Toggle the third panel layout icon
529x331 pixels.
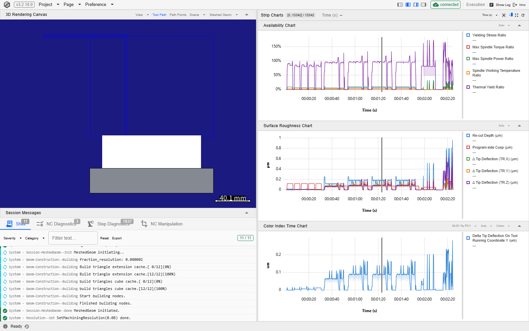[416, 5]
